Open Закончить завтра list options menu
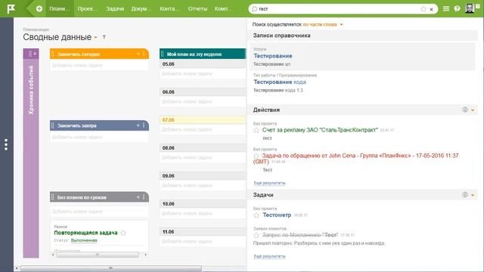Image resolution: width=484 pixels, height=272 pixels. coord(144,125)
